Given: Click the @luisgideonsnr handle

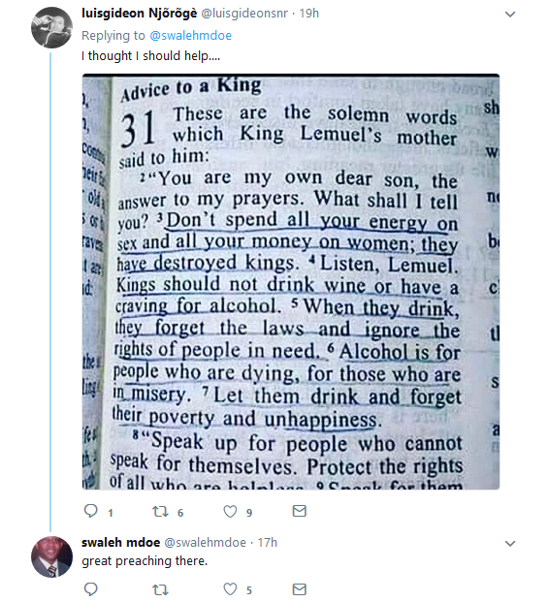Looking at the screenshot, I should coord(244,14).
